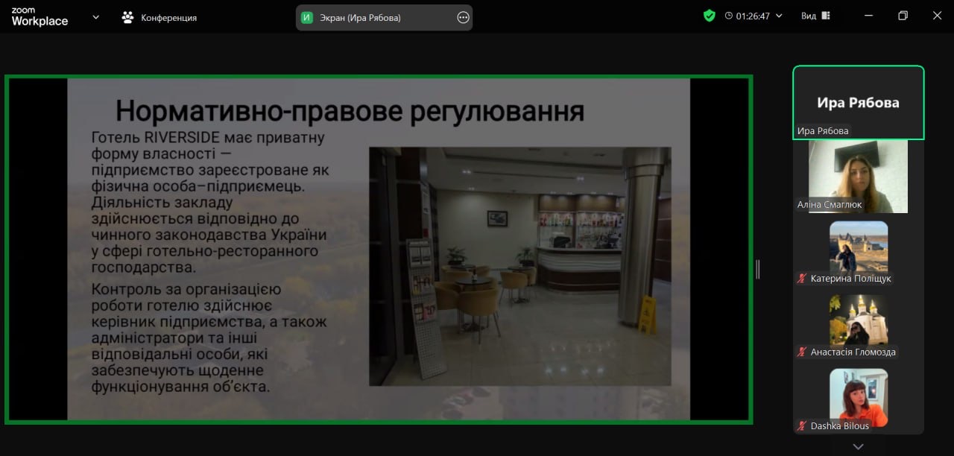Screen dimensions: 954x456
Task: Click the paragraph starting Готель RIVERSIDE має приватну
Action: click(209, 202)
